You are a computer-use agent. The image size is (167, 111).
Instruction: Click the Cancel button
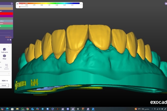[4, 86]
